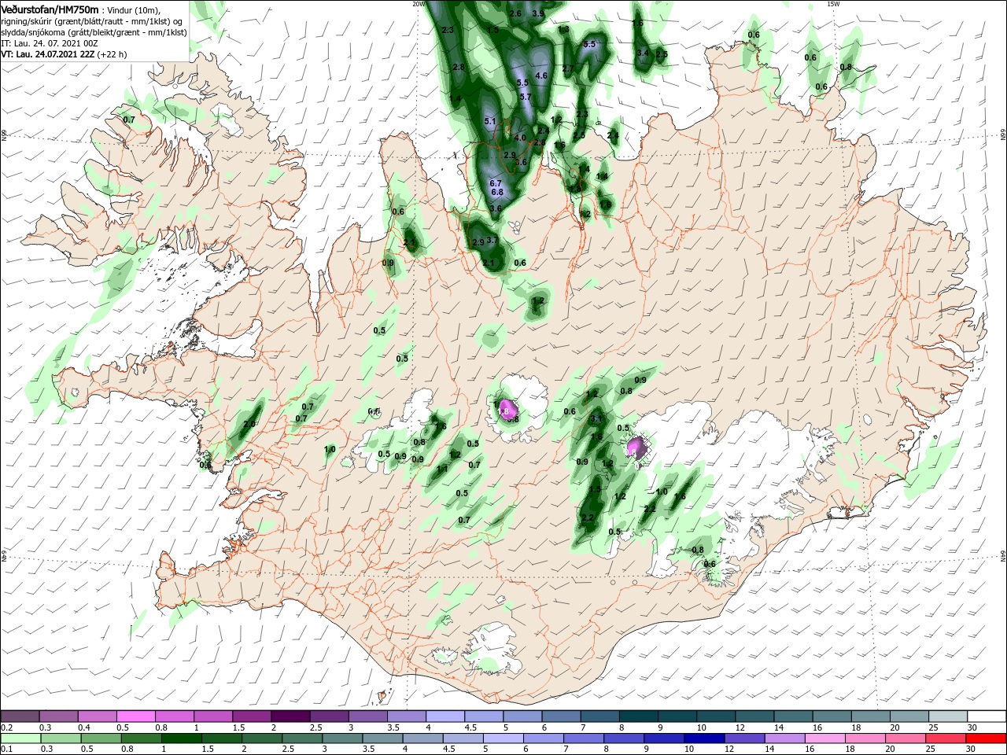This screenshot has height=755, width=1007.
Task: Select the 'IT: Lau. 24. 07. 2021 00Z' line
Action: [49, 43]
